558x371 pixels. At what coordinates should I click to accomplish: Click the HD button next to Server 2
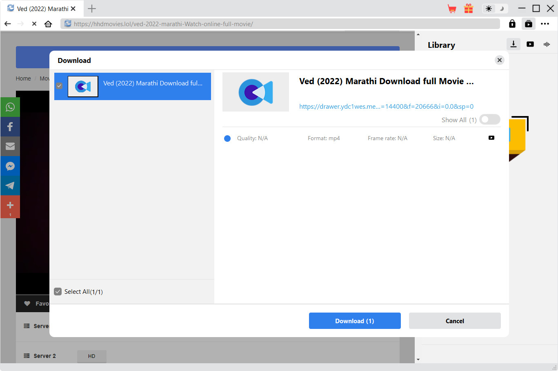pyautogui.click(x=92, y=356)
